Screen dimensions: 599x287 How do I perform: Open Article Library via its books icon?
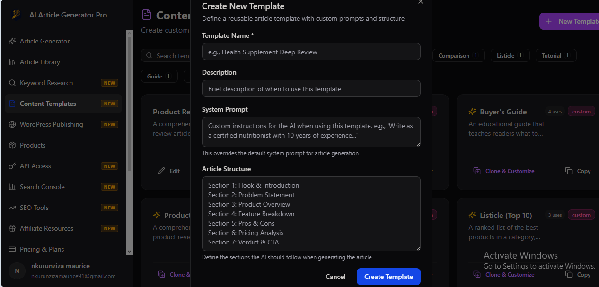click(12, 62)
